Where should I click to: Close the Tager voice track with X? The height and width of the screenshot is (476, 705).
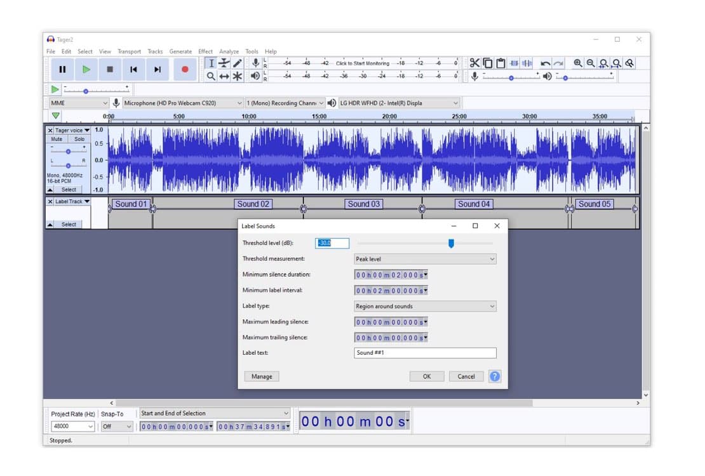(x=50, y=130)
